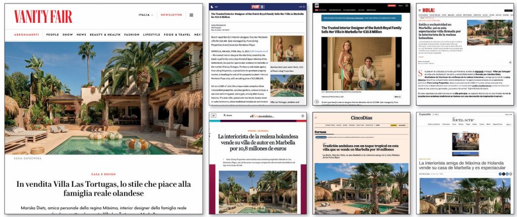517x217 pixels.
Task: Open the elEconomista hamburger menu
Action: pos(213,115)
